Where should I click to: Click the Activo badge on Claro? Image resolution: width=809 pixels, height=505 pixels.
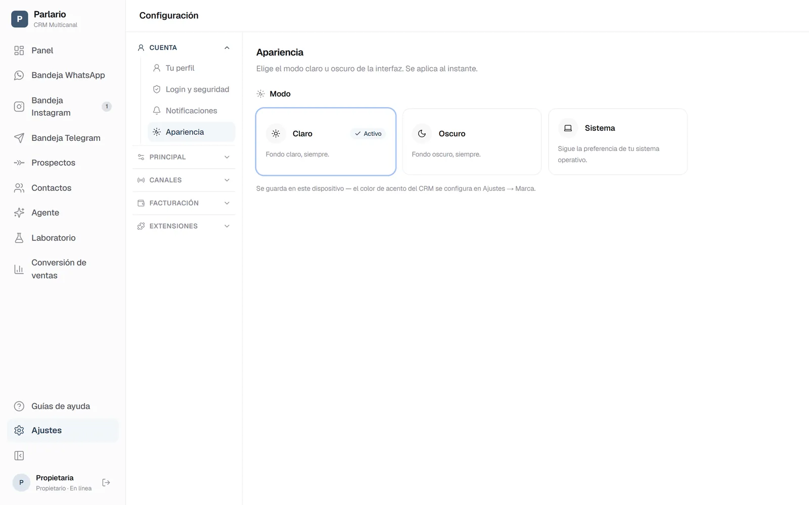coord(368,134)
